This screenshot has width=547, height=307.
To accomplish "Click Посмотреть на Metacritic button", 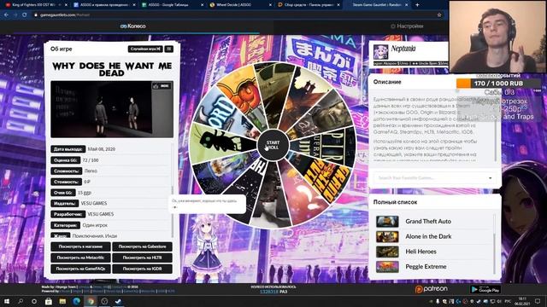I will (80, 258).
